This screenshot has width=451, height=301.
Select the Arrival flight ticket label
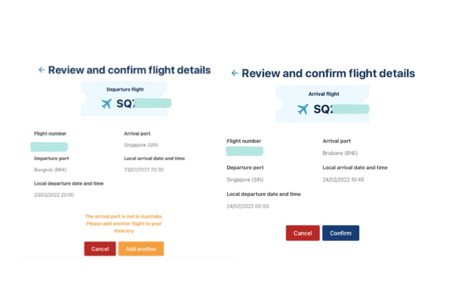pyautogui.click(x=324, y=94)
